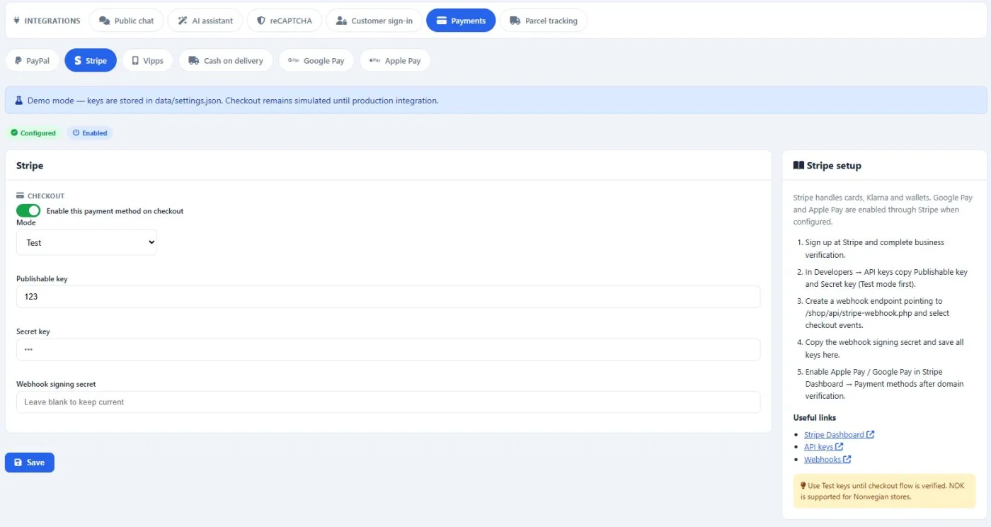This screenshot has width=991, height=527.
Task: Click the lightbulb icon in the yellow tip
Action: click(803, 485)
